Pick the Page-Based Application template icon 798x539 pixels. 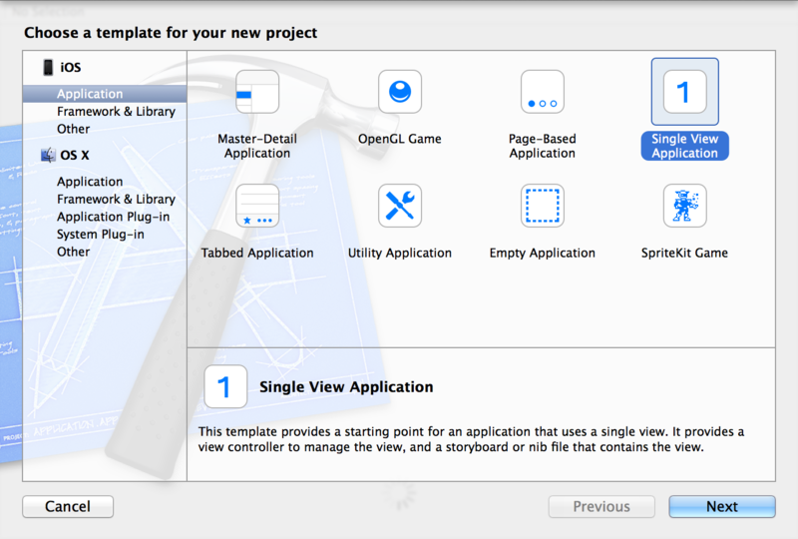coord(543,92)
